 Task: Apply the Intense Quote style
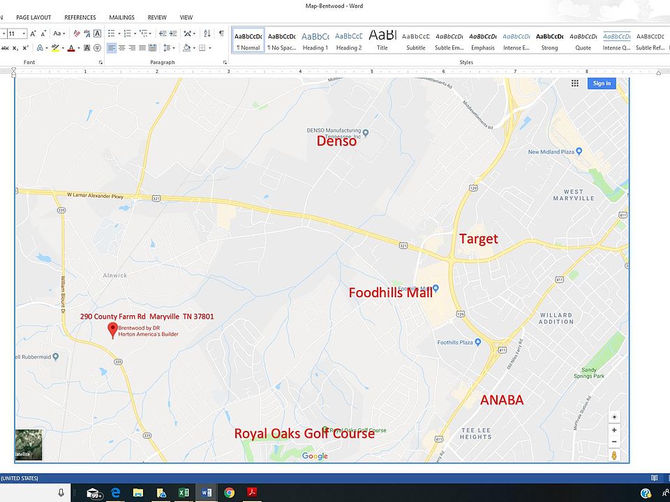tap(616, 40)
